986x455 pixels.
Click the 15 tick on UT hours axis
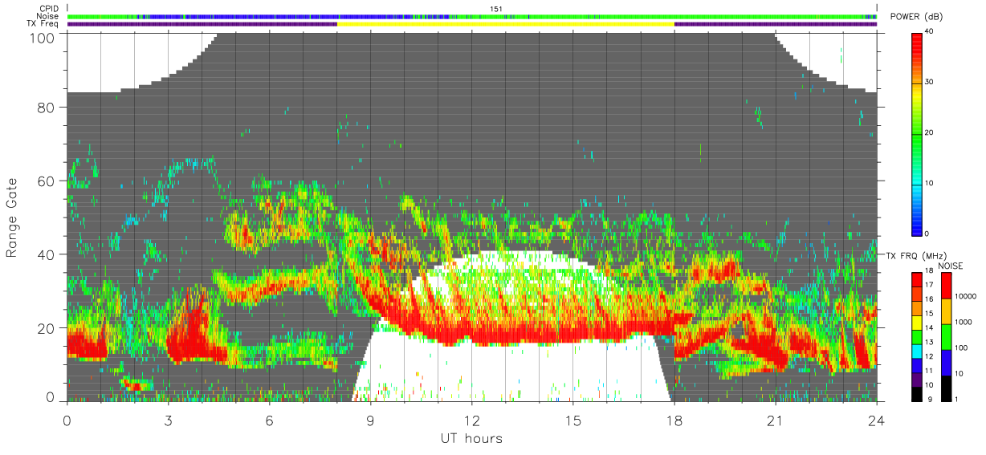(573, 420)
